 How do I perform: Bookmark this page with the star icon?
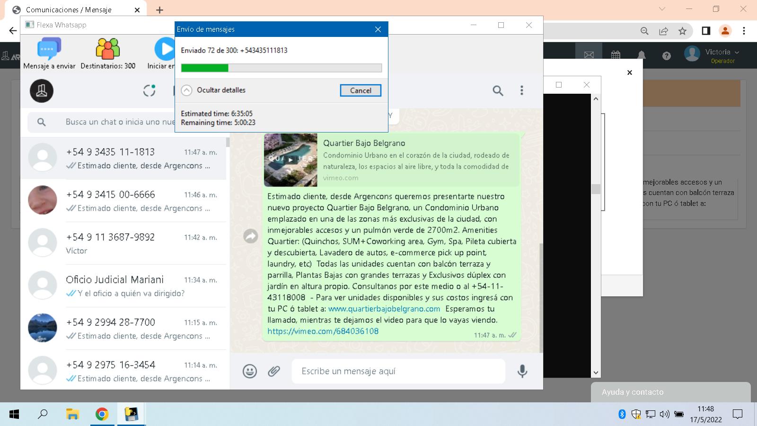(682, 31)
